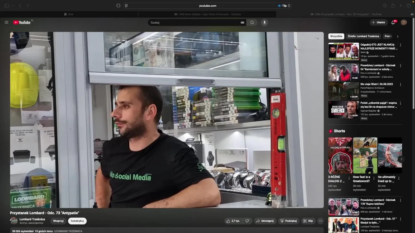This screenshot has width=415, height=233.
Task: Start voice search with microphone icon
Action: [x=265, y=22]
